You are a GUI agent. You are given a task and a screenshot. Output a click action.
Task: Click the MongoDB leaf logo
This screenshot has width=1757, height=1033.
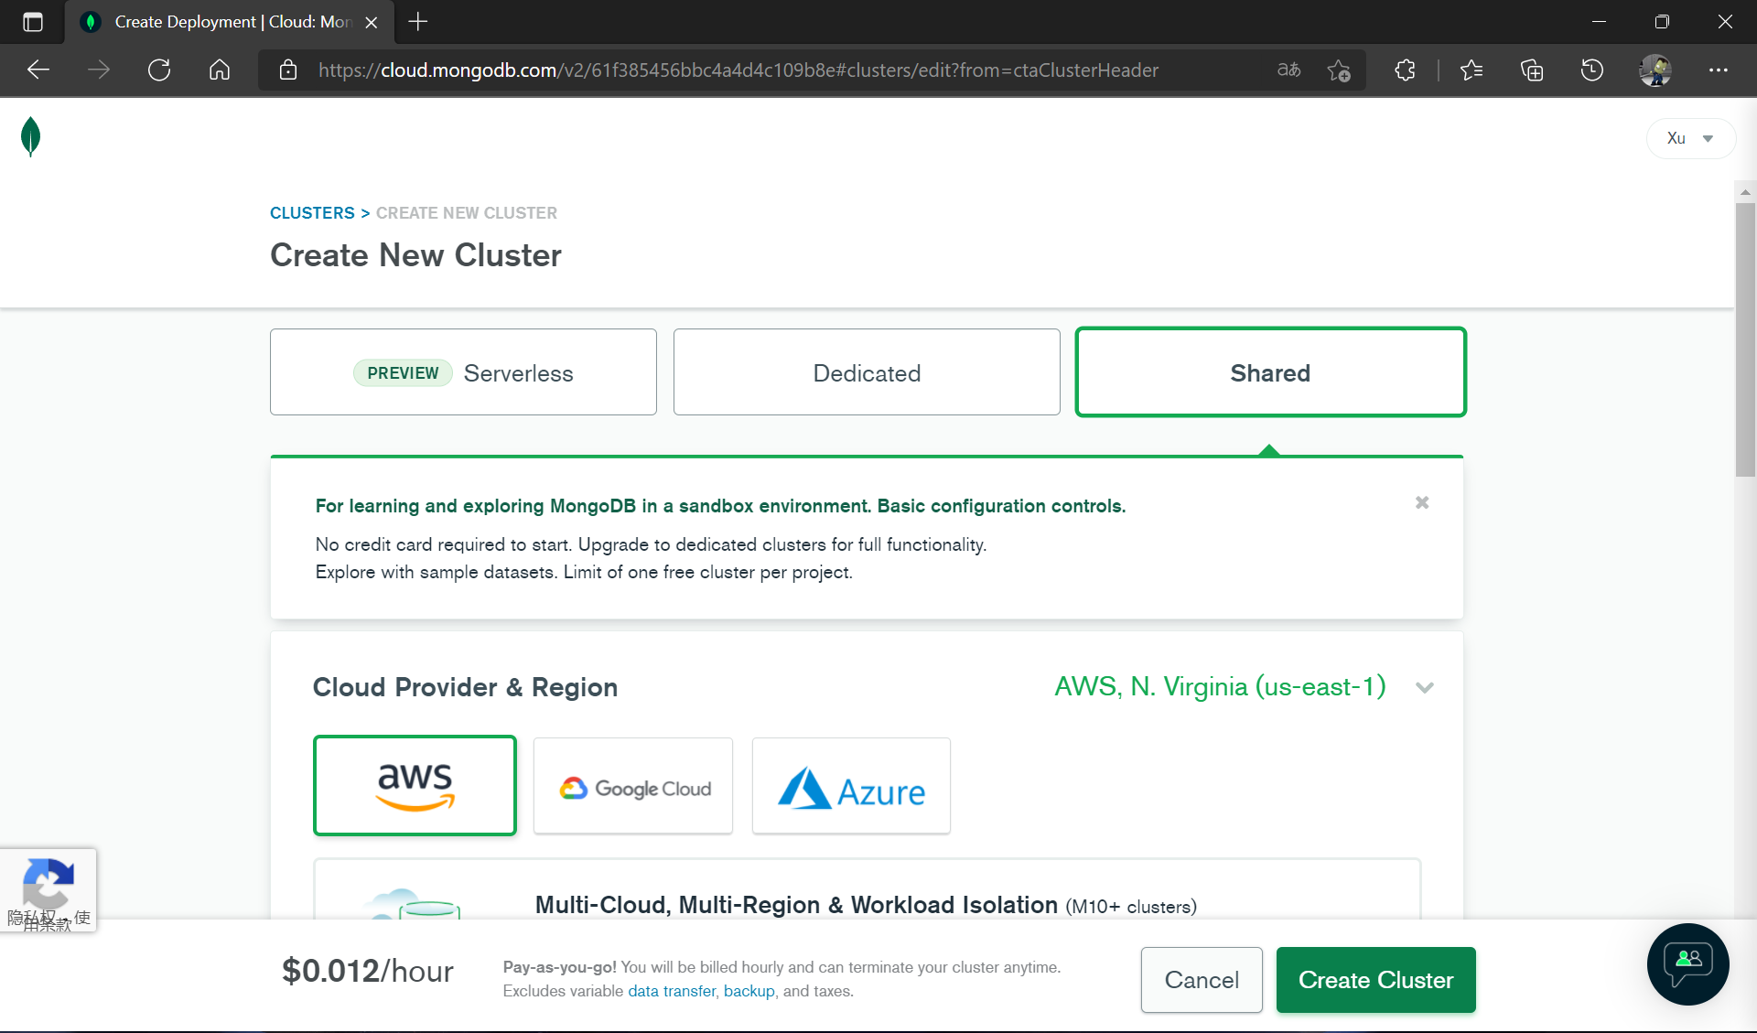[30, 137]
